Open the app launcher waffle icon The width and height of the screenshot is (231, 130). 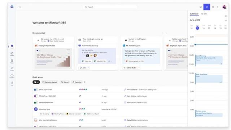(20, 7)
